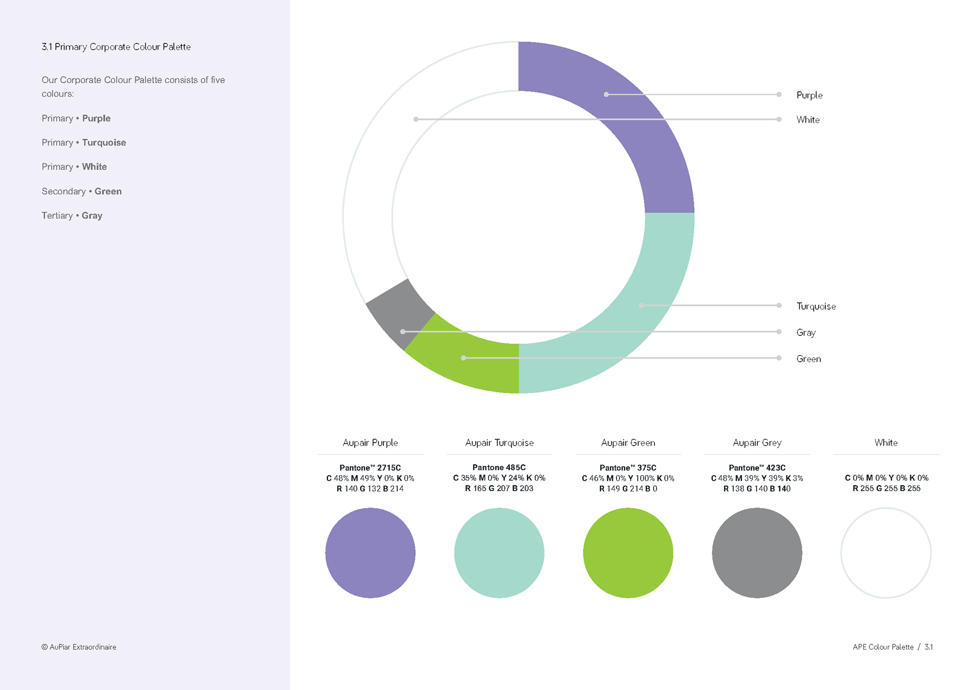
Task: Click the 'Primary • Turquoise' list item
Action: coord(84,143)
